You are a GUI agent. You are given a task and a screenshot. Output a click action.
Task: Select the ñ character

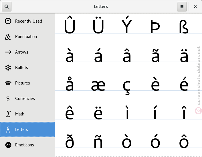[98, 142]
